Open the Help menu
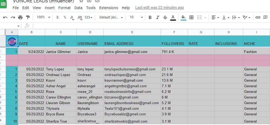The image size is (270, 125). [x=126, y=8]
